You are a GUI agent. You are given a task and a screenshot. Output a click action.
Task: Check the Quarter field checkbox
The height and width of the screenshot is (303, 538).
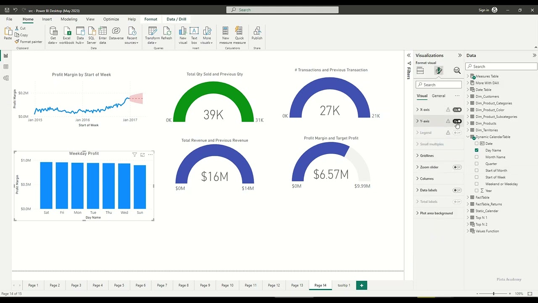[x=477, y=164]
